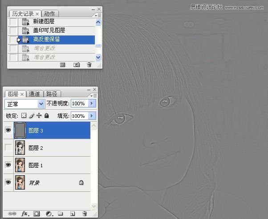
Task: Click the create new layer icon
Action: [72, 214]
